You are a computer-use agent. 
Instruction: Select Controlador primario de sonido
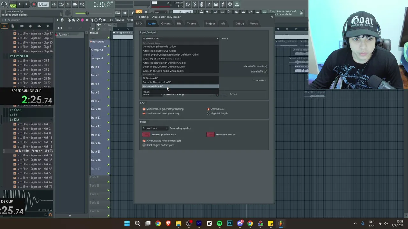click(x=180, y=46)
